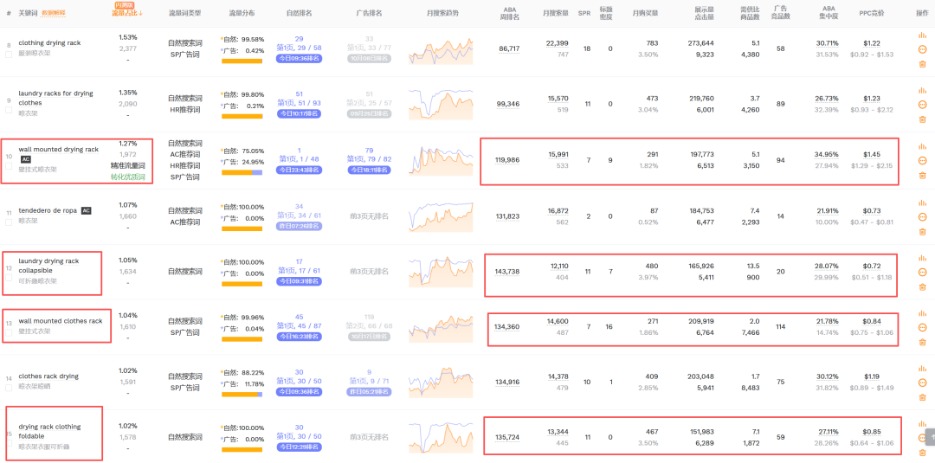Open more options for clothes rack drying row

click(x=923, y=382)
